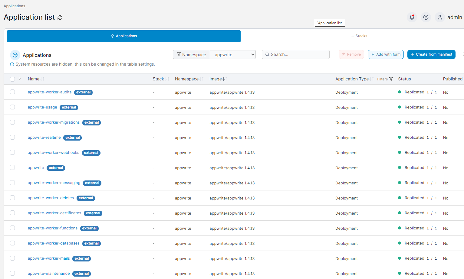Click Deployment type for appwrite-worker-deletes

(x=347, y=198)
